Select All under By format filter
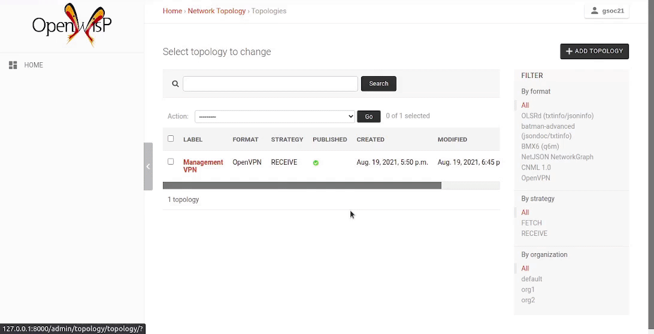This screenshot has height=334, width=654. tap(525, 105)
